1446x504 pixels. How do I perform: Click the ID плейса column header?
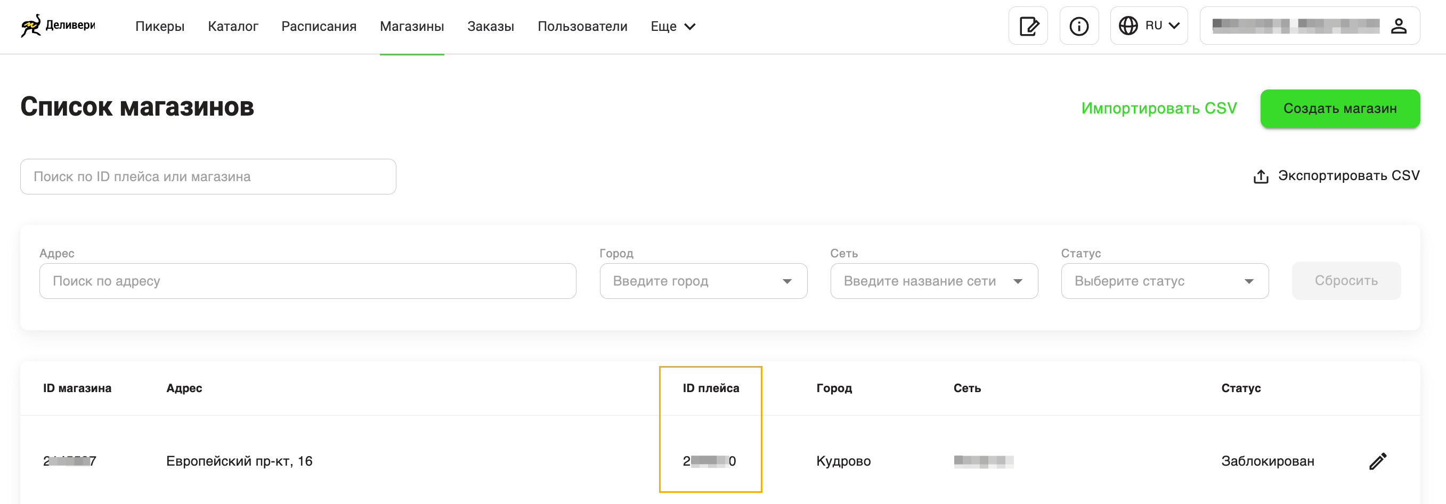710,388
